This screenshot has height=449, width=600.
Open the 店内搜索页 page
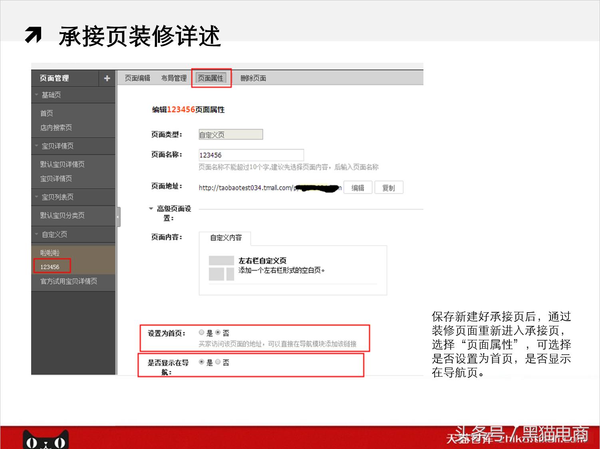(55, 128)
